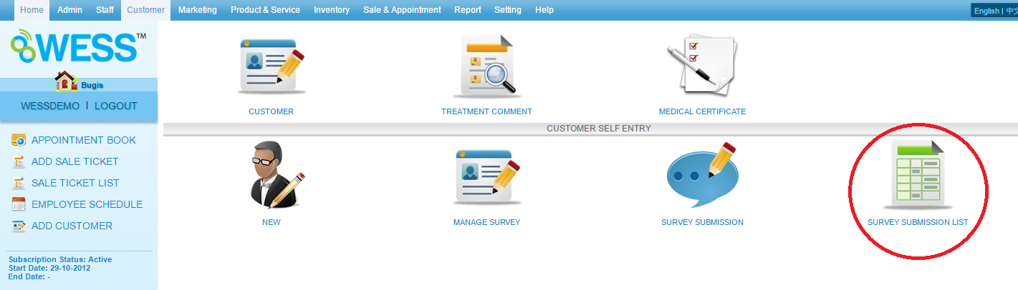Click the New customer self-entry icon
Screen dimensions: 1018x290
pos(276,174)
